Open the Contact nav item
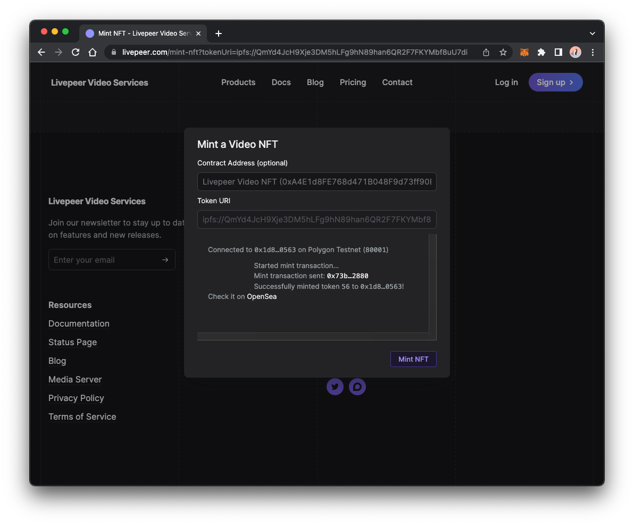This screenshot has height=525, width=634. pyautogui.click(x=397, y=82)
